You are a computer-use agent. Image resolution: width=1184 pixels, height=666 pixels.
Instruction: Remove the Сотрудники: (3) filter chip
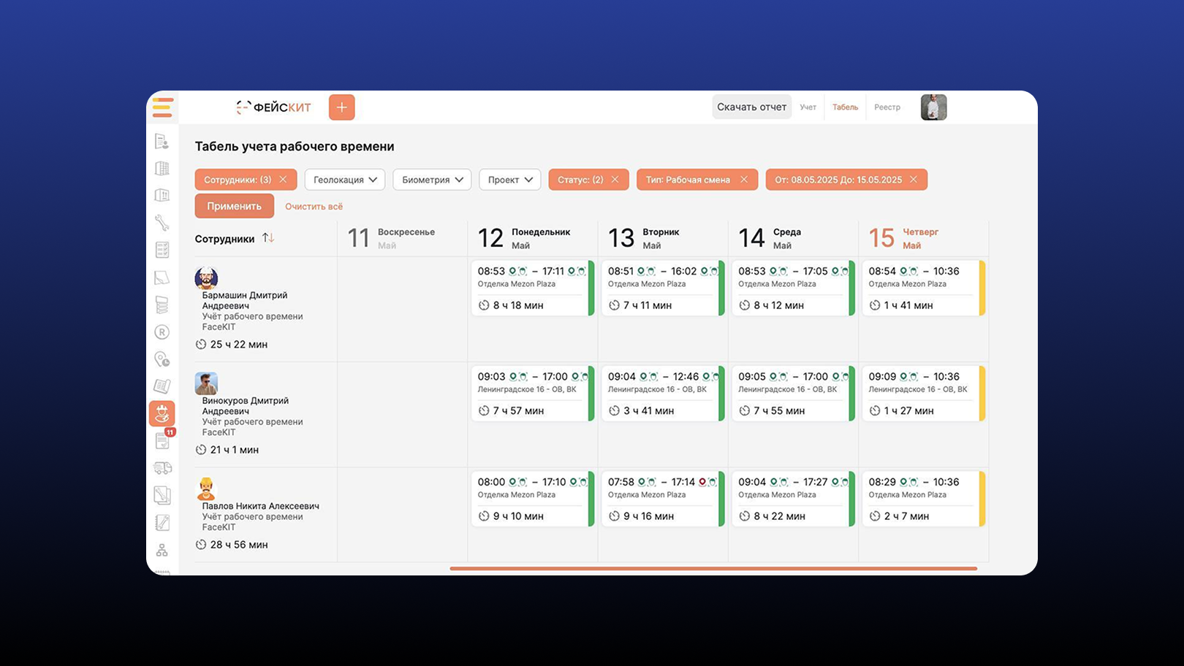[284, 180]
